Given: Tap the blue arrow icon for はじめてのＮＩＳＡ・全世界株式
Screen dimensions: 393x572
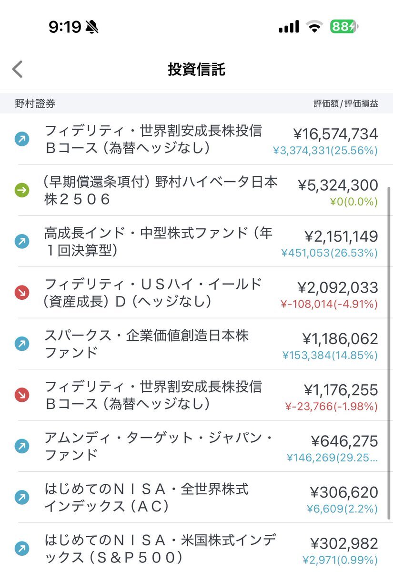Looking at the screenshot, I should click(22, 498).
